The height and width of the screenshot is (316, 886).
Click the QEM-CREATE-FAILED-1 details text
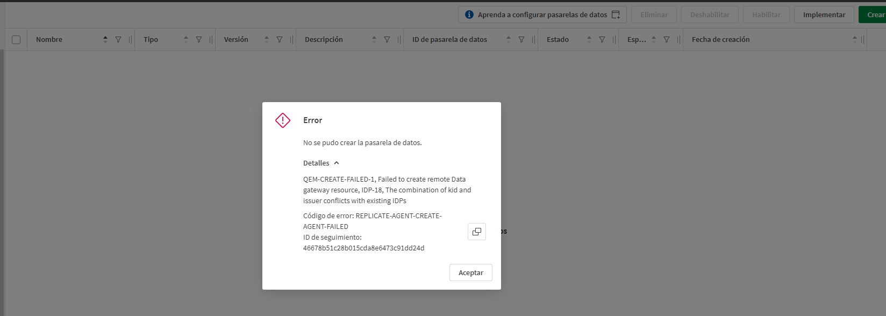tap(387, 190)
